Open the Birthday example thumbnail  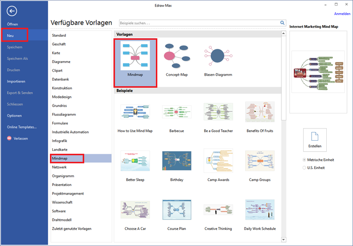point(177,161)
